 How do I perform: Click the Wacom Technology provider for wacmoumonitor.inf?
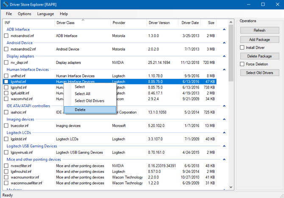127,177
